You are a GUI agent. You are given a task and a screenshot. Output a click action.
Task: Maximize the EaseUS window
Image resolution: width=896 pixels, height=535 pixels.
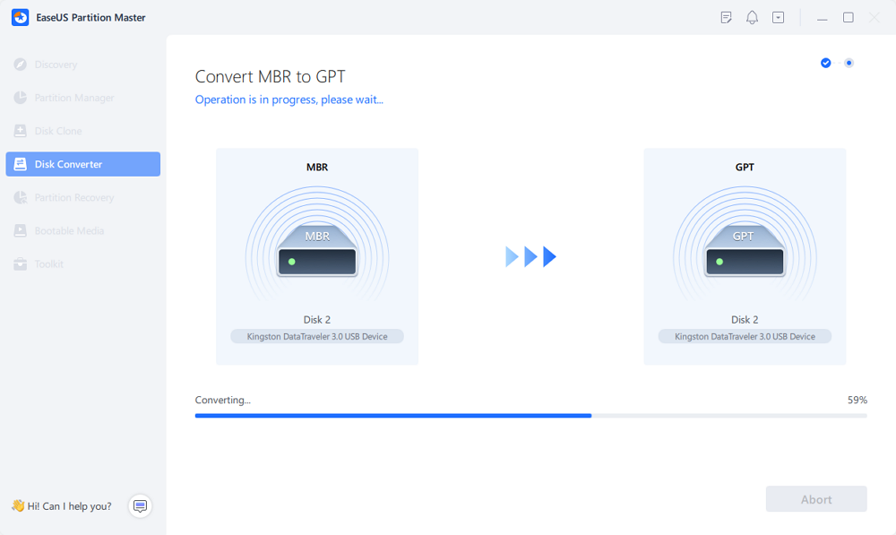pos(849,18)
